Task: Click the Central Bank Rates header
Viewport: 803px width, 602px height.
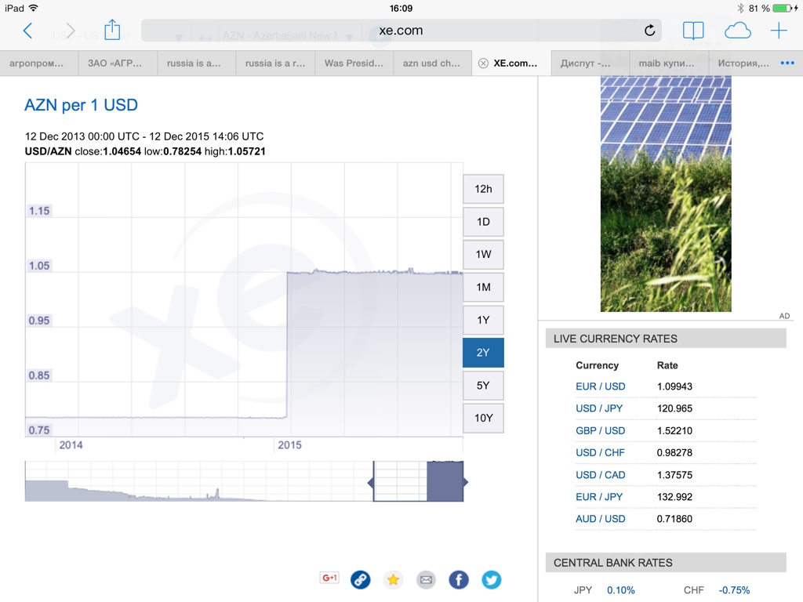Action: pos(666,563)
